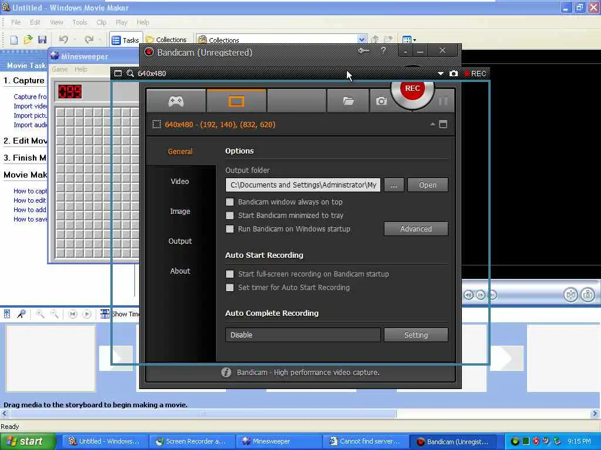The width and height of the screenshot is (601, 450).
Task: Click Movie Maker open project folder icon
Action: coord(28,40)
